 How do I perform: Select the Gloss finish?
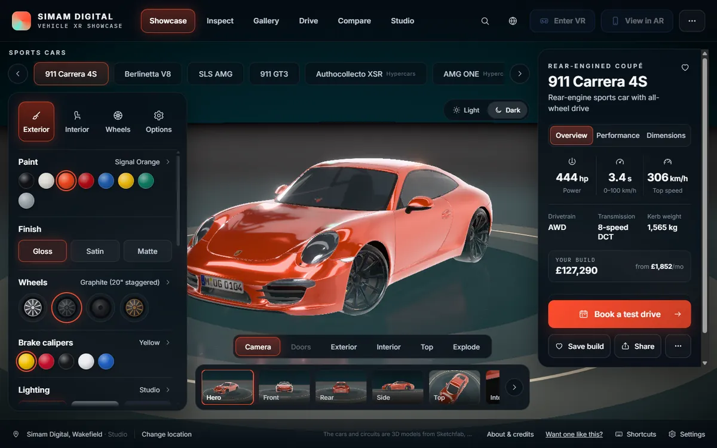42,251
